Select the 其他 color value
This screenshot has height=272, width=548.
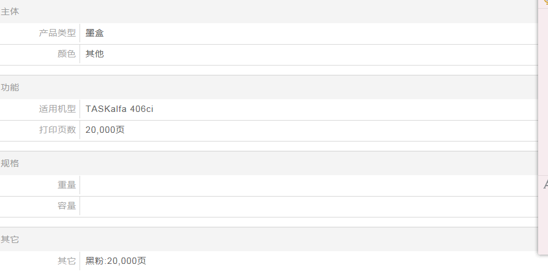tap(95, 55)
